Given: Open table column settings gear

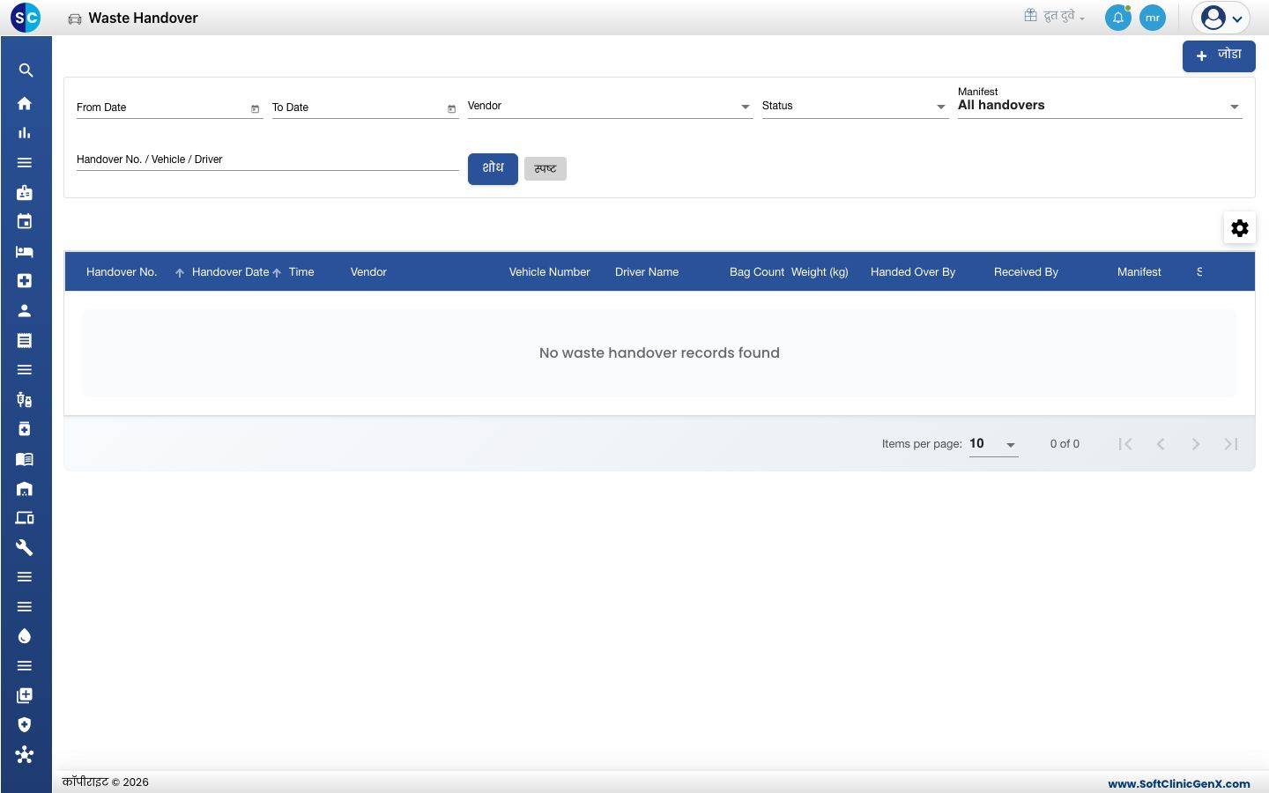Looking at the screenshot, I should (x=1240, y=228).
